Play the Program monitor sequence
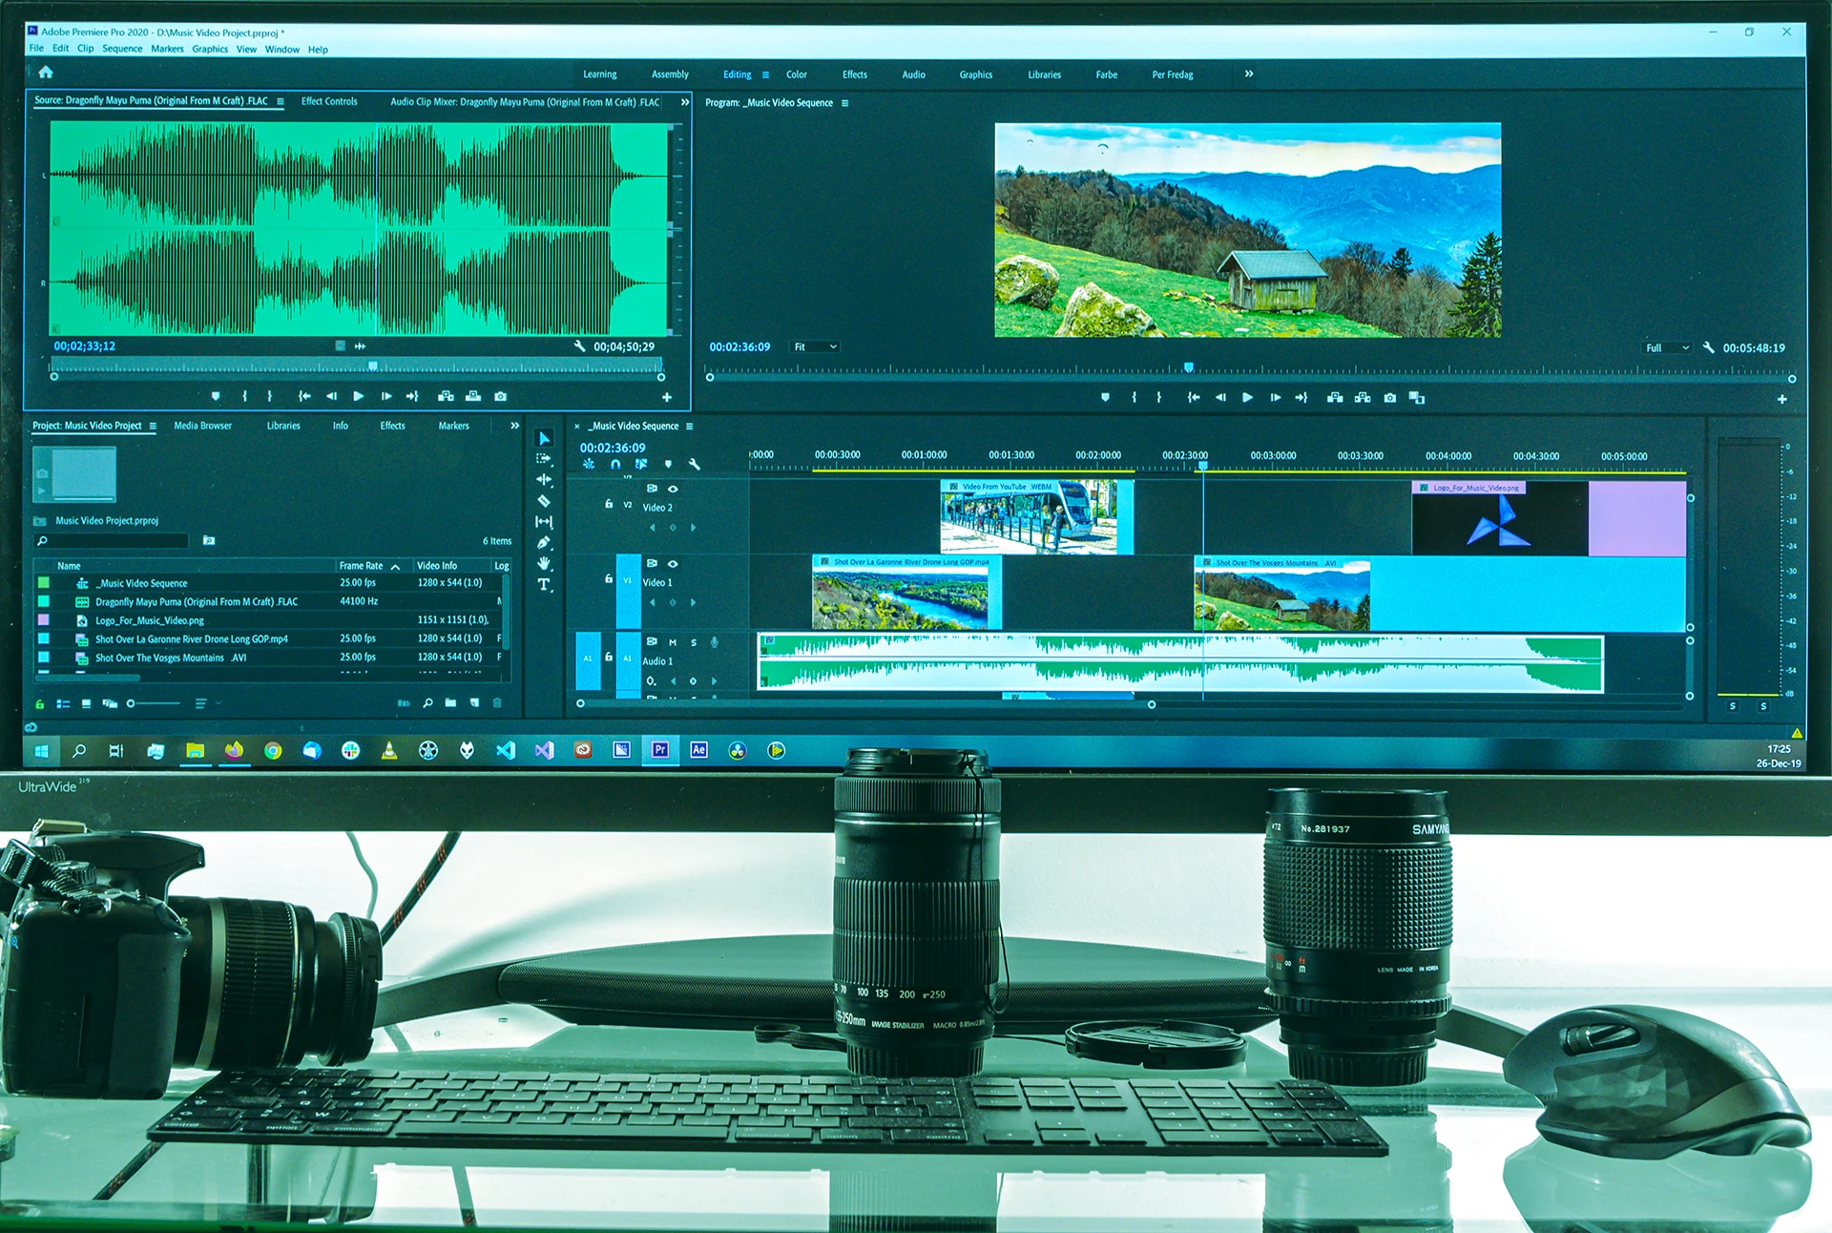1832x1233 pixels. [x=1247, y=398]
